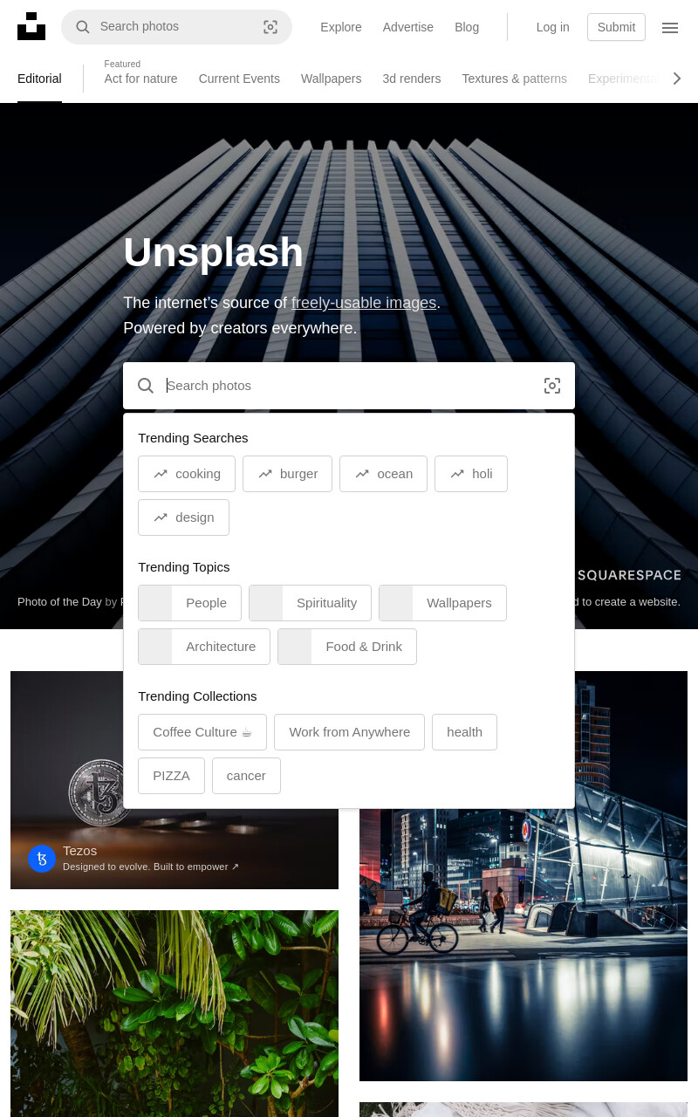
Task: Click the magnifier icon in top search bar
Action: tap(83, 27)
